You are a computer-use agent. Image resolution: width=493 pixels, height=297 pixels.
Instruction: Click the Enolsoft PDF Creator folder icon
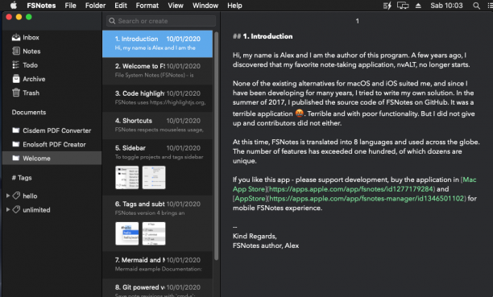[x=16, y=144]
